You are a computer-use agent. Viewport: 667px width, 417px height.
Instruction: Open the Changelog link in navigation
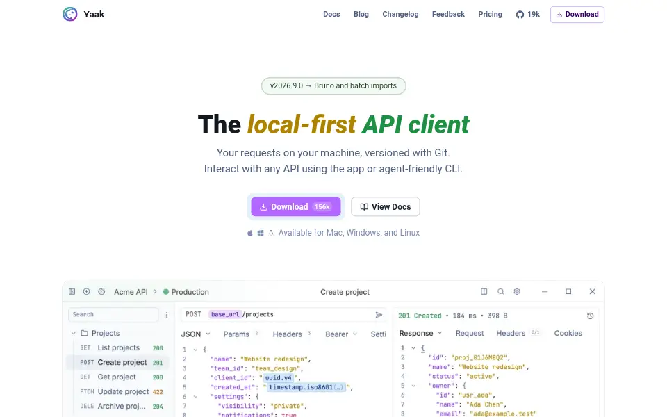point(400,14)
